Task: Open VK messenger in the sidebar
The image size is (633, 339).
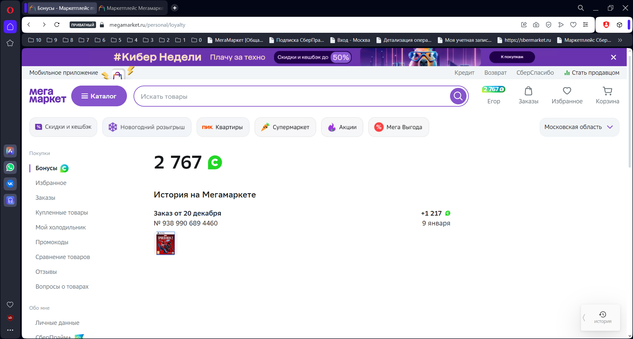Action: click(x=10, y=184)
